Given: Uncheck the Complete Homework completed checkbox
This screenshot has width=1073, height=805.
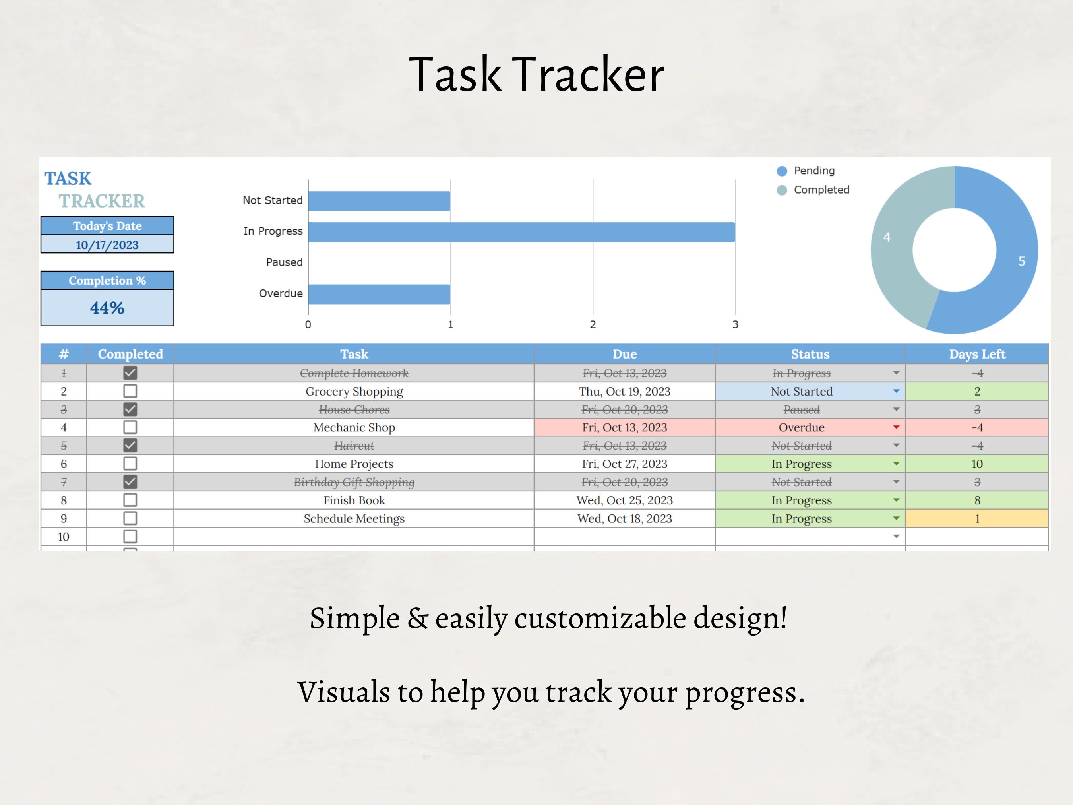Looking at the screenshot, I should coord(130,373).
